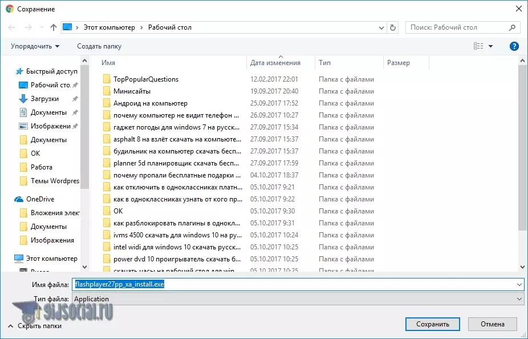Select Быстрый доступ star in sidebar
528x339 pixels.
(x=19, y=71)
